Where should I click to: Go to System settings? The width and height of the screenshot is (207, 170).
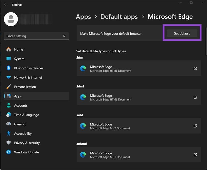coord(36,59)
